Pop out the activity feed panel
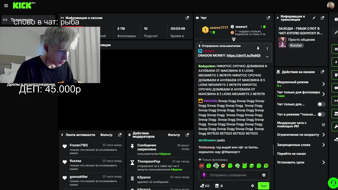Screen dimensions: 338x190 (120, 135)
